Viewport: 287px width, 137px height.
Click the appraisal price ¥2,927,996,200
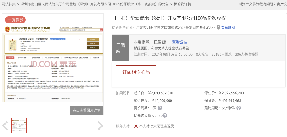[x=231, y=93]
